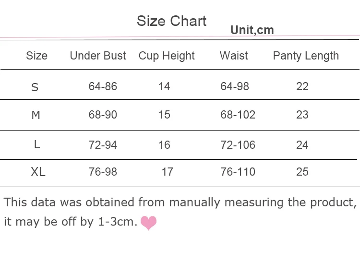Click the Size Chart title
360x262 pixels.
pos(171,21)
